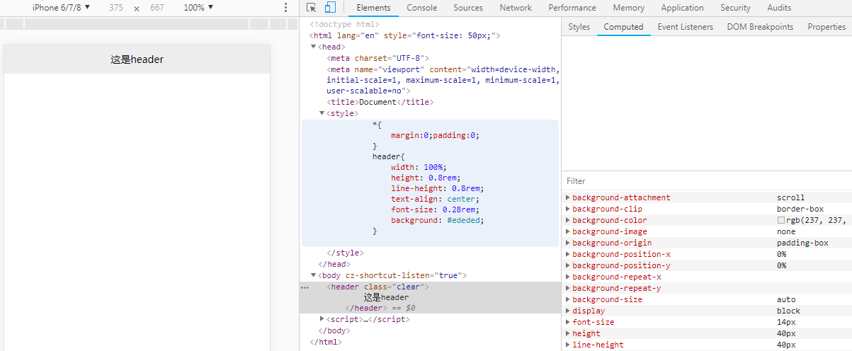This screenshot has width=852, height=351.
Task: Expand the background-color computed property
Action: tap(568, 220)
